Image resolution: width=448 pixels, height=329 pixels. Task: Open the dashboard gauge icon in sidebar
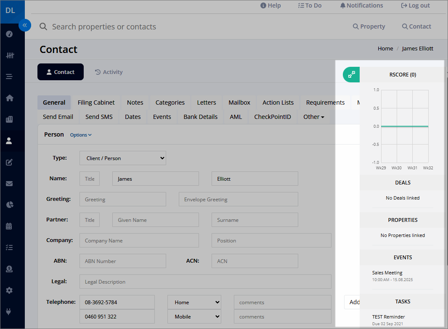[x=9, y=34]
